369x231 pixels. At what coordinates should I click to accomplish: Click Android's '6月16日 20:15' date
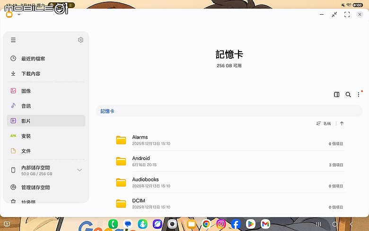pyautogui.click(x=144, y=165)
